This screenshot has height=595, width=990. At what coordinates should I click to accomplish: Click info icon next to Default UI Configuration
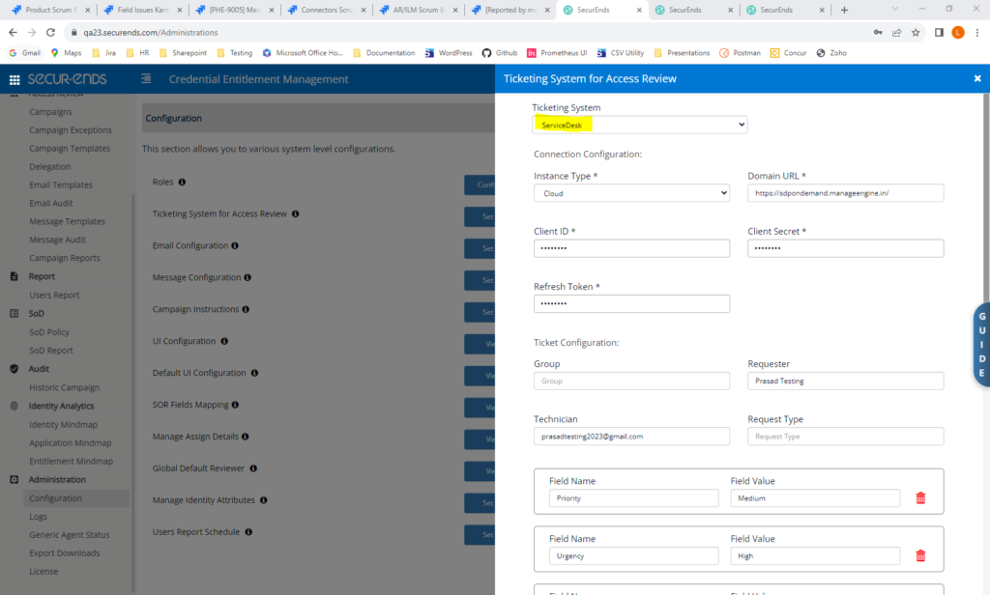pos(254,373)
